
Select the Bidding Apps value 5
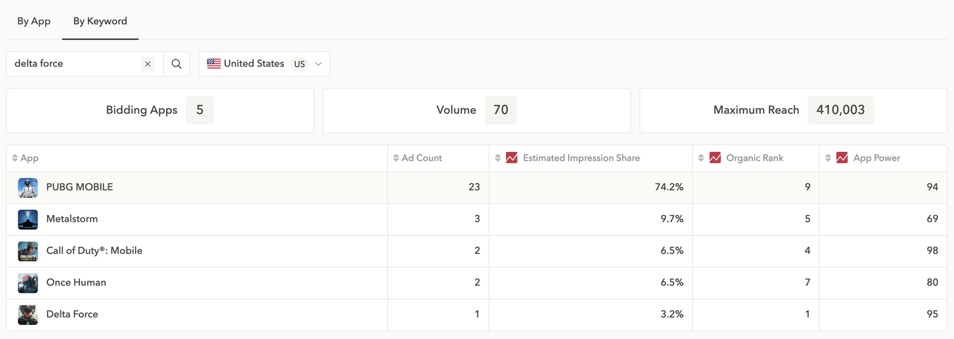(200, 110)
